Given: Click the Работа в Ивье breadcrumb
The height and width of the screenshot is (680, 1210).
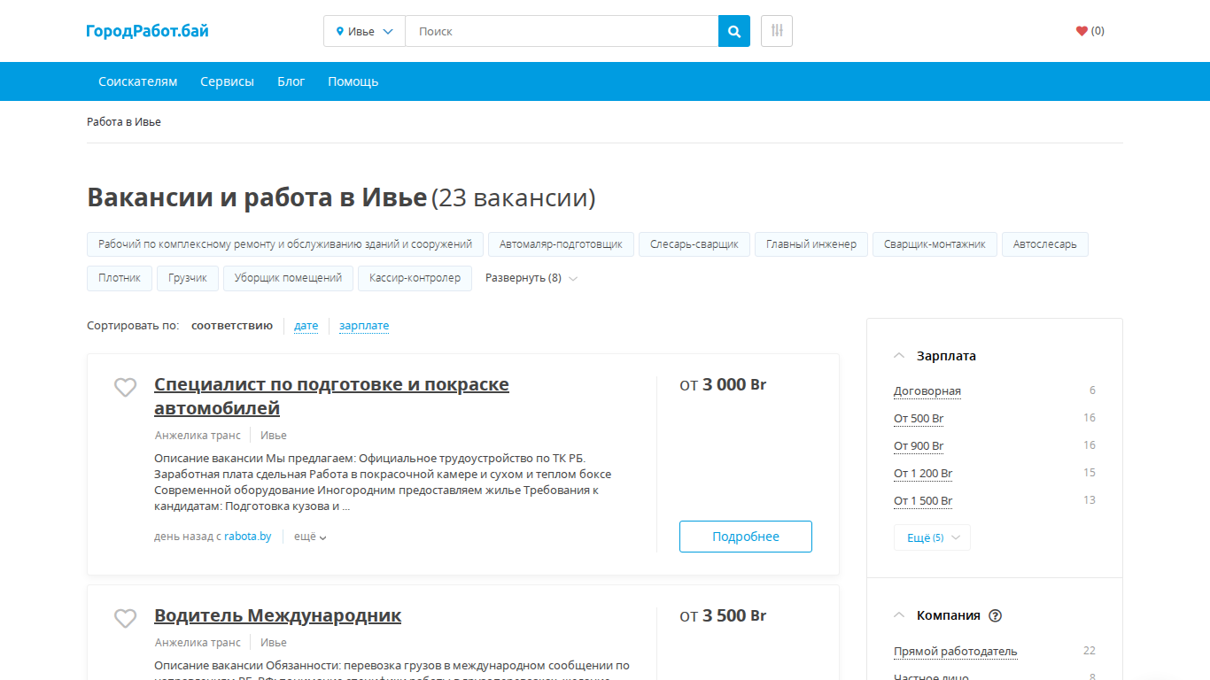Looking at the screenshot, I should [x=124, y=122].
